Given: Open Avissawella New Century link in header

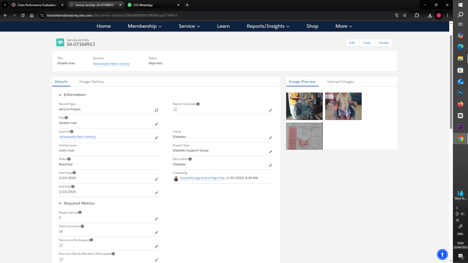Looking at the screenshot, I should pos(112,64).
